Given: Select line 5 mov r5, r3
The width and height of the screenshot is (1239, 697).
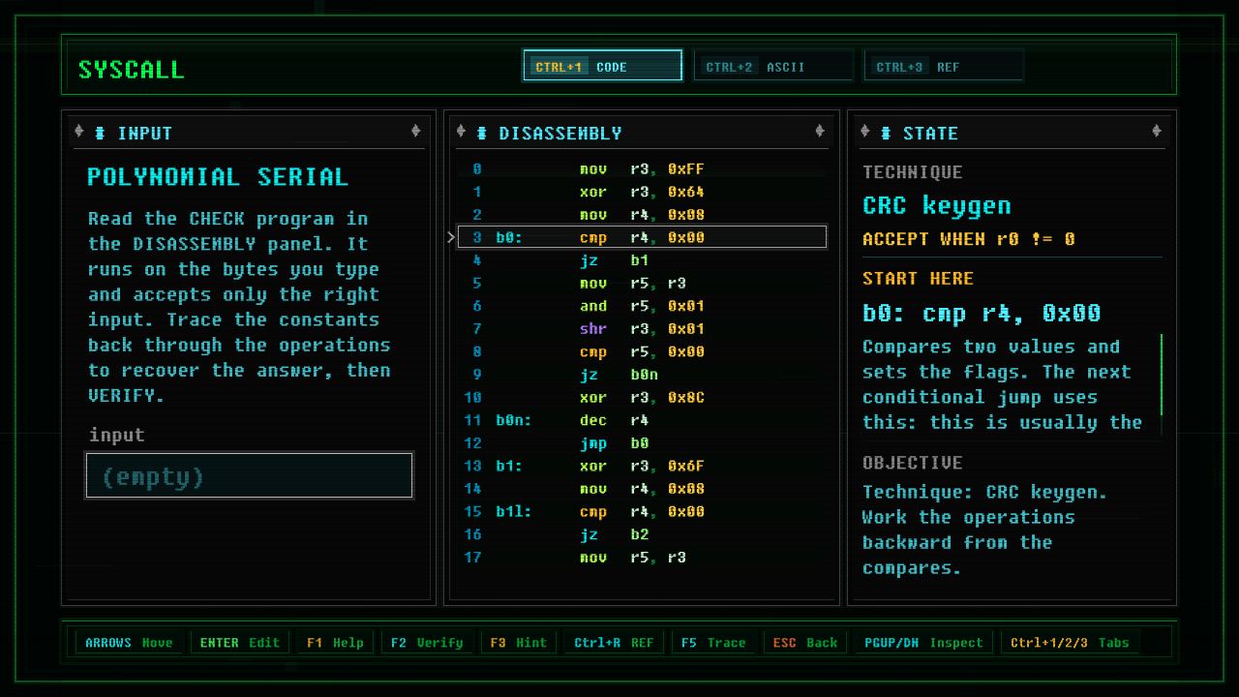Looking at the screenshot, I should (643, 283).
